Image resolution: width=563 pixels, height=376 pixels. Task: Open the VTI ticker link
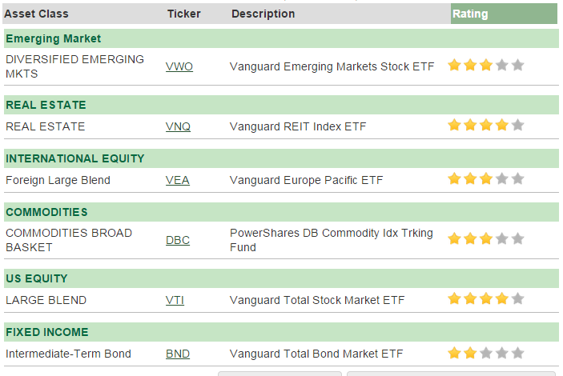point(175,300)
